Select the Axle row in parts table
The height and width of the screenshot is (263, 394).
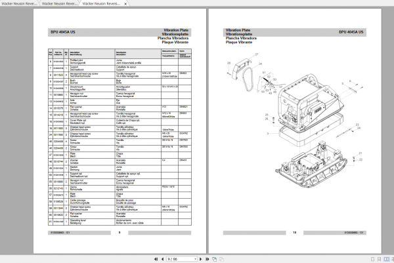[x=120, y=102]
